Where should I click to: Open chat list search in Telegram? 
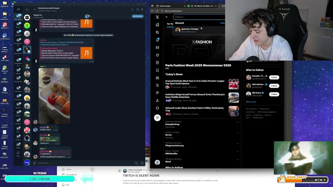pyautogui.click(x=27, y=10)
